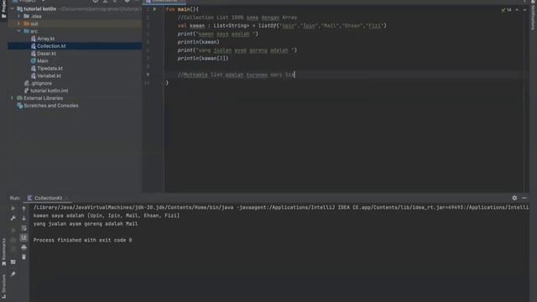
Task: Open Dasar.kt file
Action: [47, 54]
